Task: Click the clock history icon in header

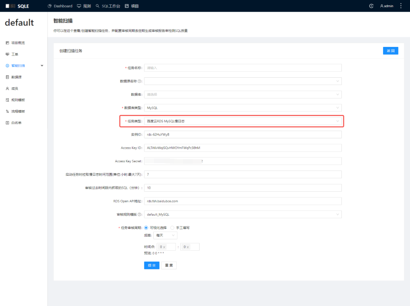Action: point(371,6)
